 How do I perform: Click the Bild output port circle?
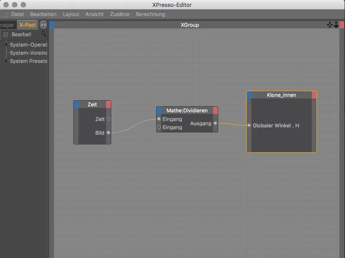(x=108, y=132)
